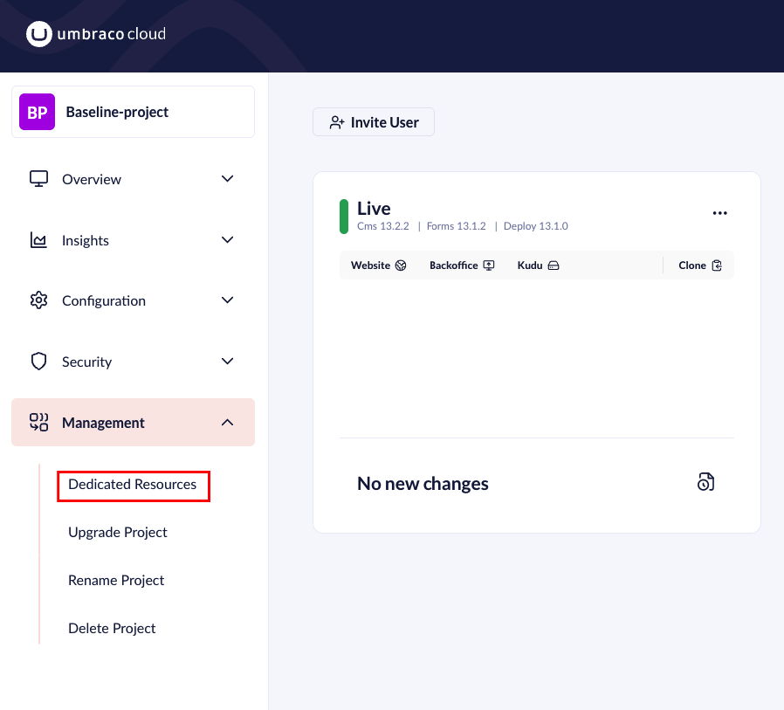The height and width of the screenshot is (710, 784).
Task: Expand the Insights chevron
Action: coord(228,240)
